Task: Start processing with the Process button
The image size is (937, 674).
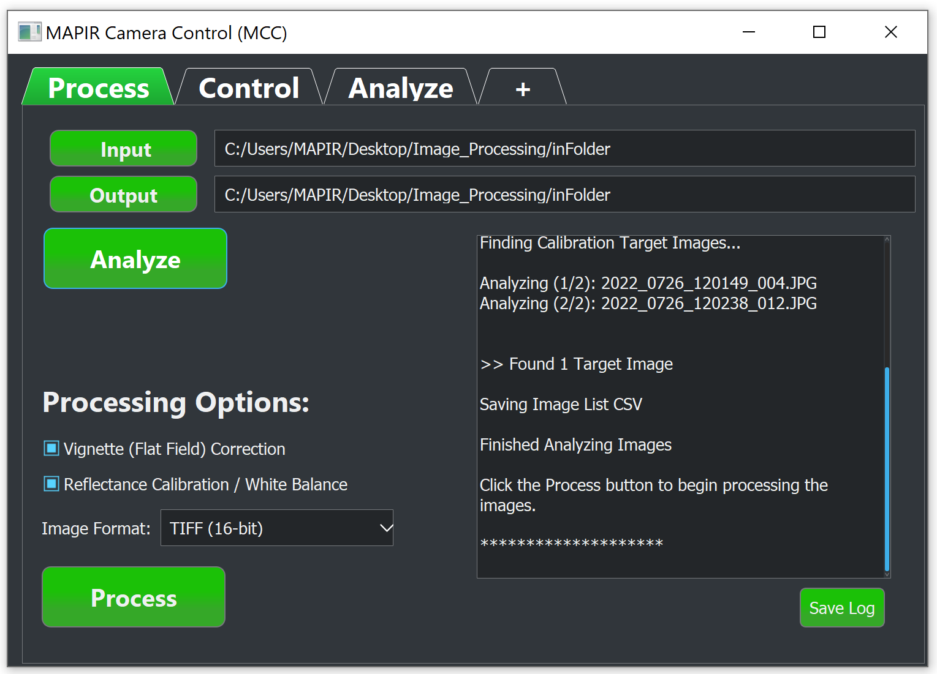Action: [134, 597]
